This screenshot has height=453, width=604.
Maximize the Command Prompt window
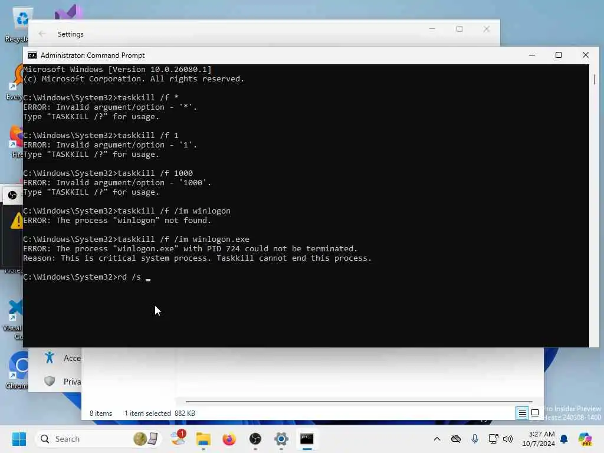click(x=559, y=55)
